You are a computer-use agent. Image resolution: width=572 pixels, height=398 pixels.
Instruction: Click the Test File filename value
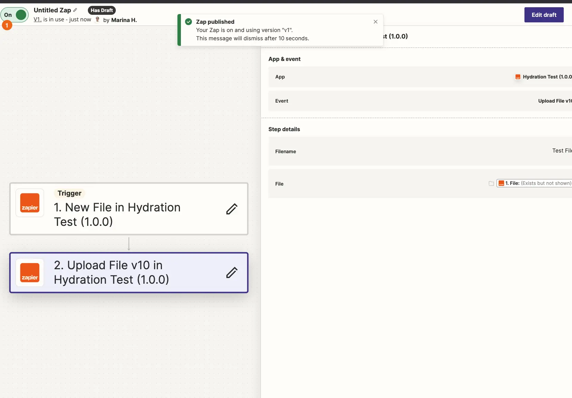coord(562,150)
